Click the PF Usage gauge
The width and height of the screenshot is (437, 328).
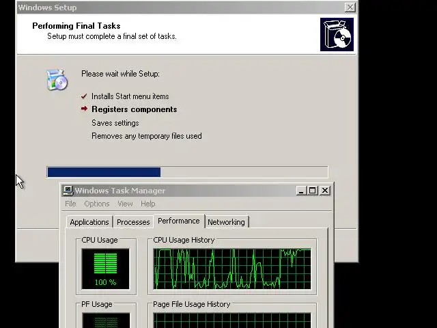(106, 320)
